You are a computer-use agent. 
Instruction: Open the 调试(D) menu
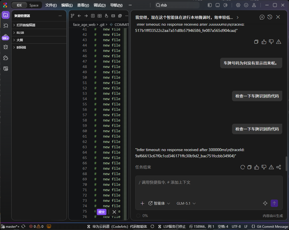point(100,5)
